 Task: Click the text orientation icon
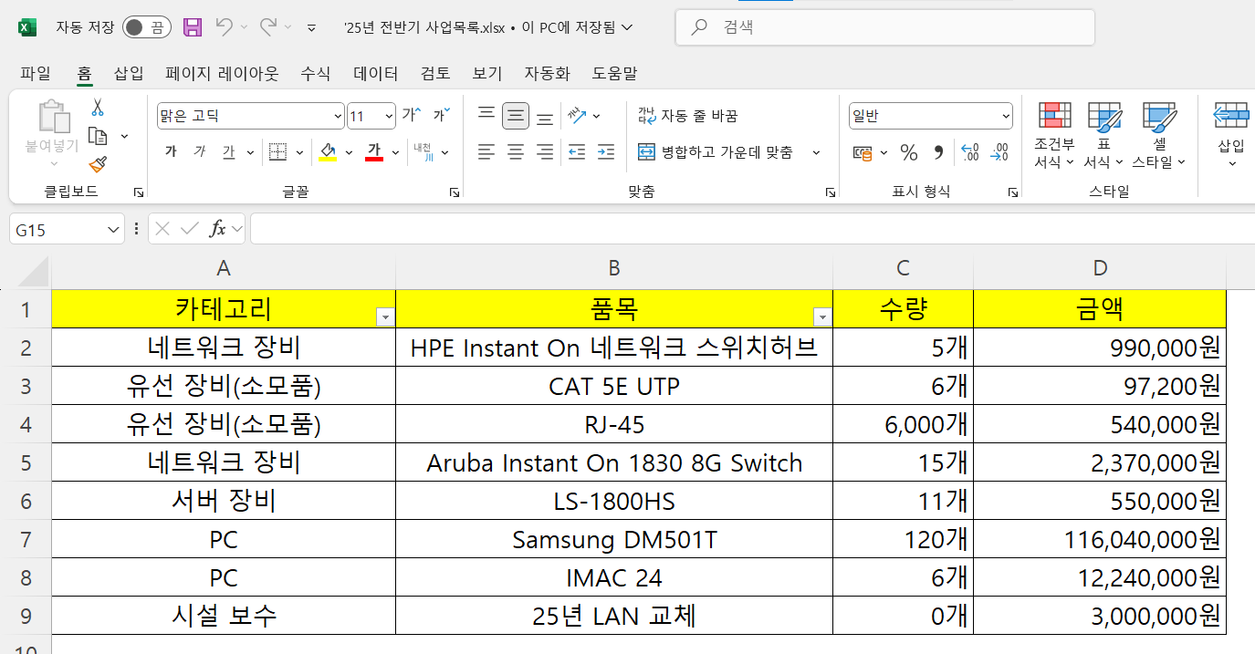pyautogui.click(x=577, y=116)
